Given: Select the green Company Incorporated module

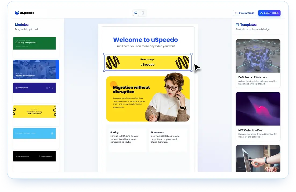Looking at the screenshot, I should click(34, 43).
